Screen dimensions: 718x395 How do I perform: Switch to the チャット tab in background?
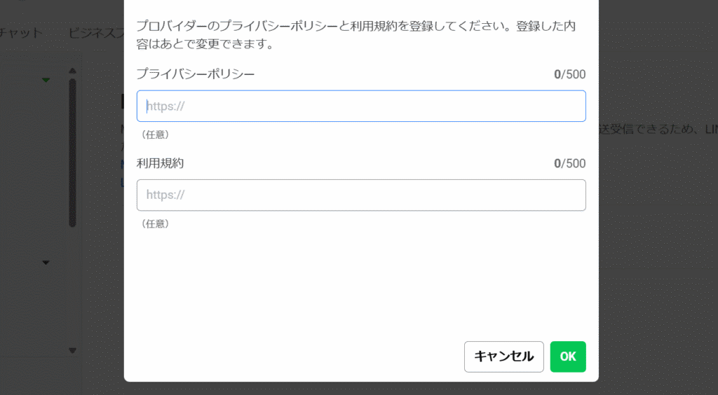click(21, 33)
